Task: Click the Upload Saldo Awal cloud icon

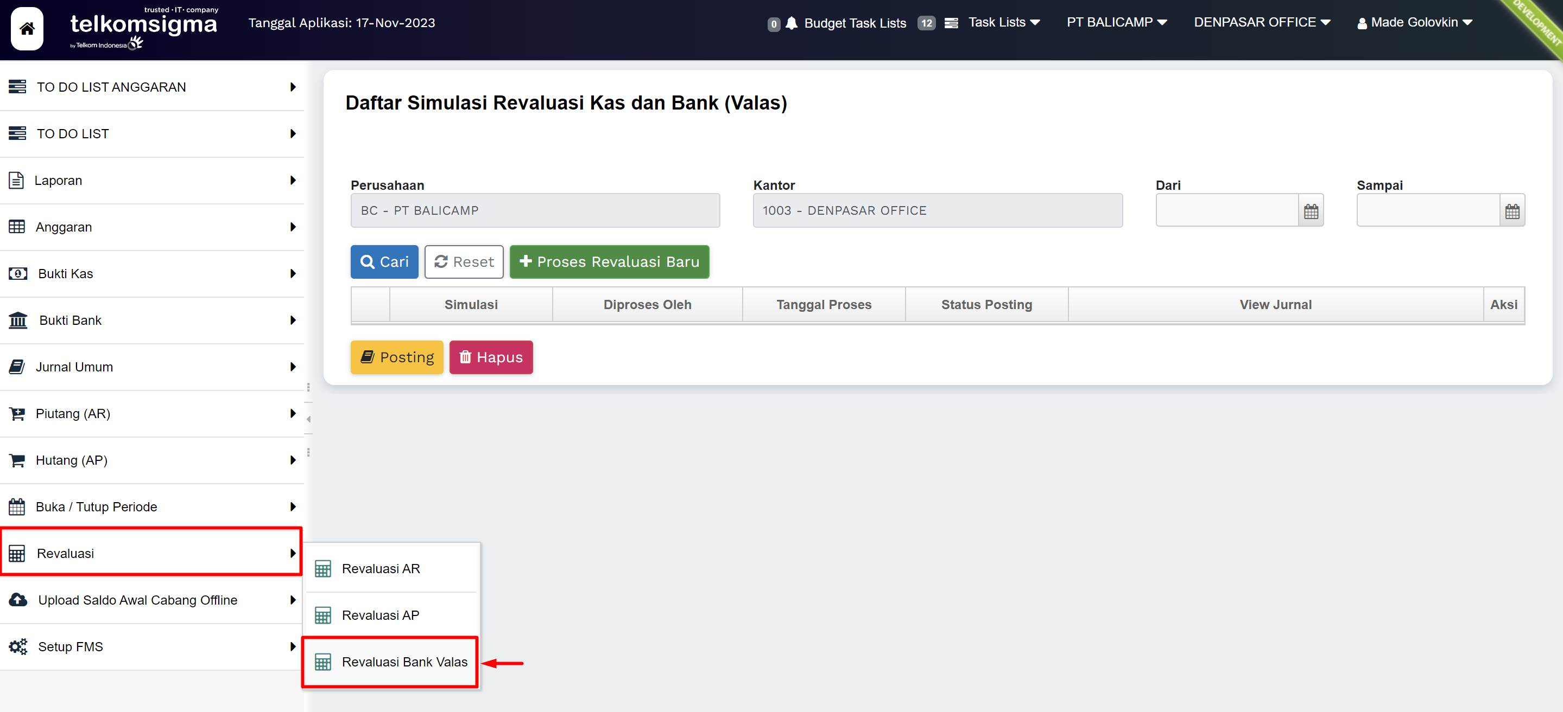Action: click(17, 600)
